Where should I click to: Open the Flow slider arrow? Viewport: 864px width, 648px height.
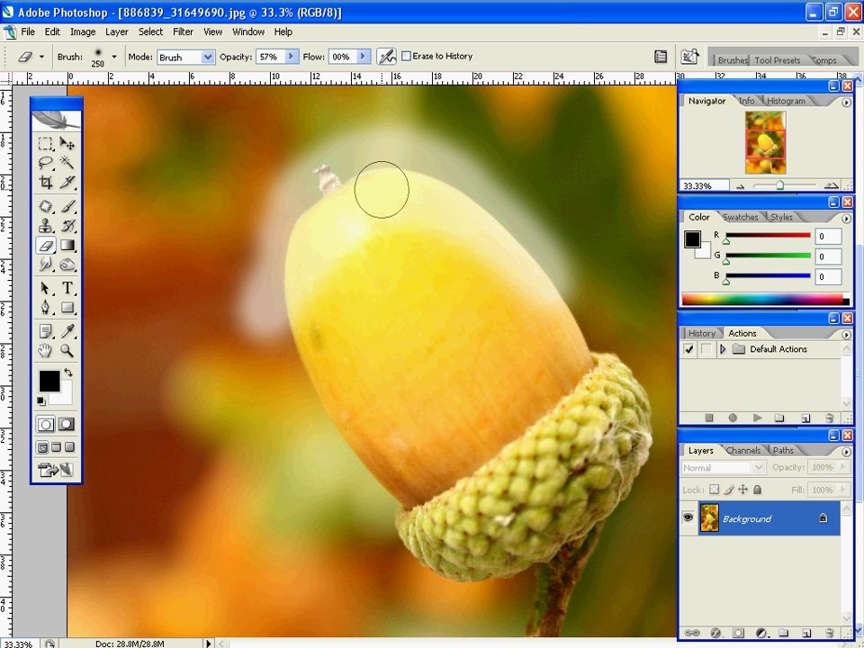coord(363,56)
